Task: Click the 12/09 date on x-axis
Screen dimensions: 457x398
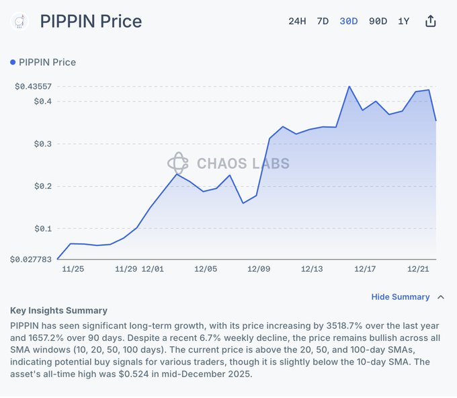Action: click(x=259, y=268)
